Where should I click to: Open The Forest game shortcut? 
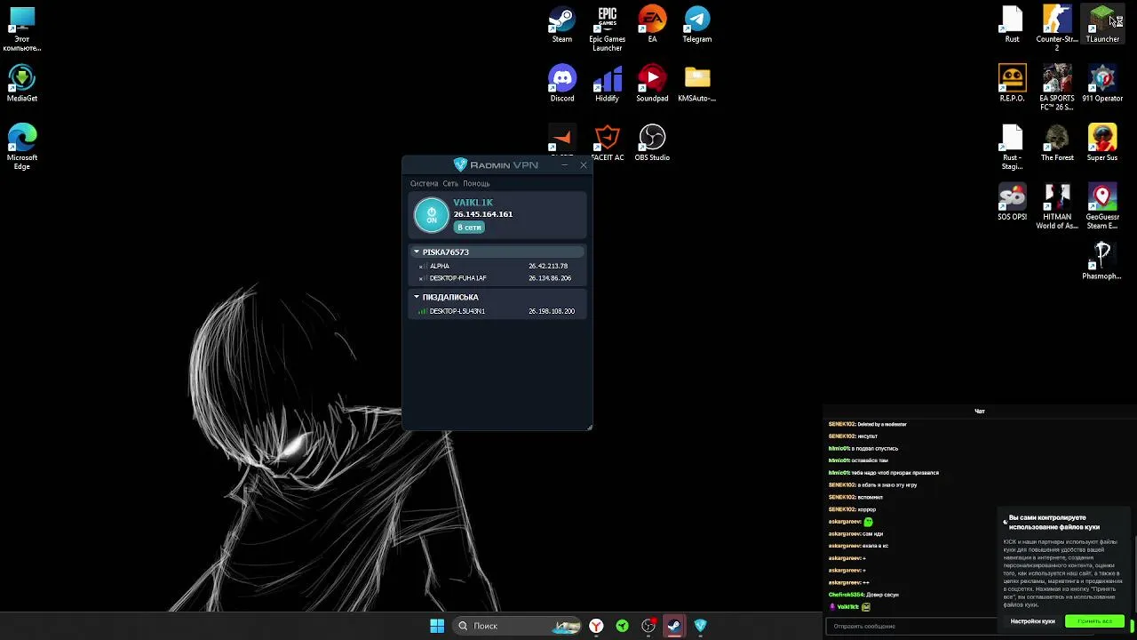pyautogui.click(x=1057, y=143)
